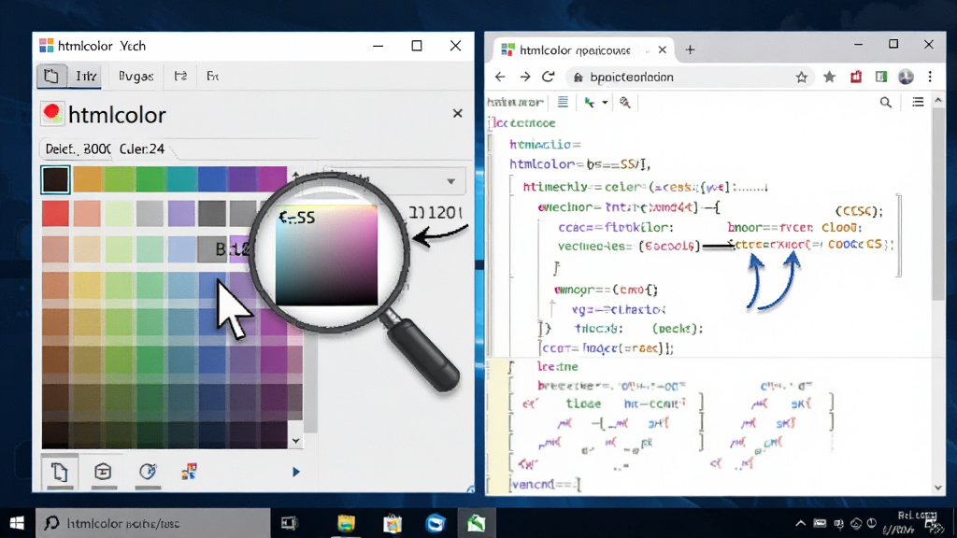The height and width of the screenshot is (538, 957).
Task: Go back in the browser
Action: point(500,77)
